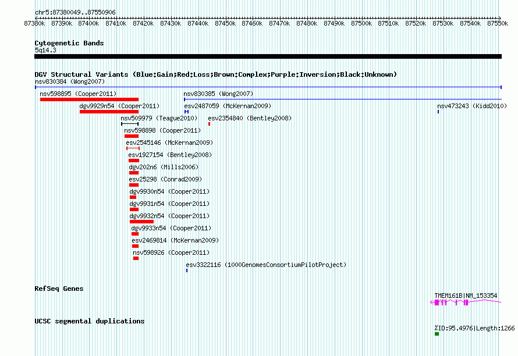Click the black 5q14.3 cytogenetic band bar
This screenshot has height=356, width=518.
click(268, 56)
